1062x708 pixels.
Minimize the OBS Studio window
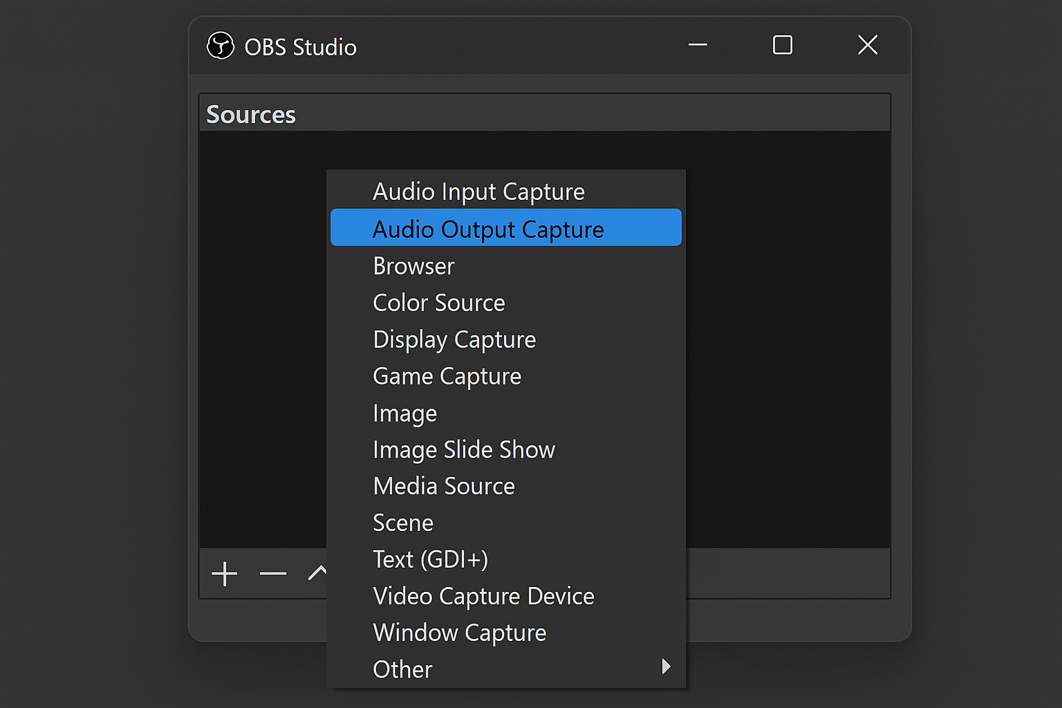698,44
